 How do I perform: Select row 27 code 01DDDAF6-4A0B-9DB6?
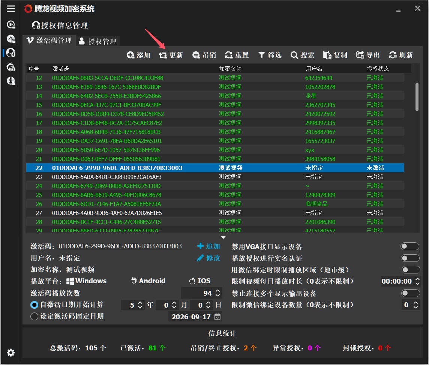coord(215,213)
